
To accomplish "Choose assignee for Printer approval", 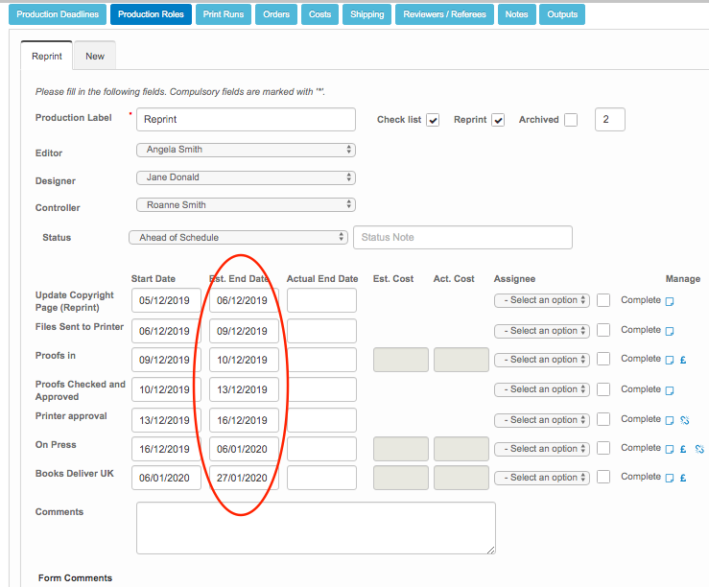I will (542, 420).
